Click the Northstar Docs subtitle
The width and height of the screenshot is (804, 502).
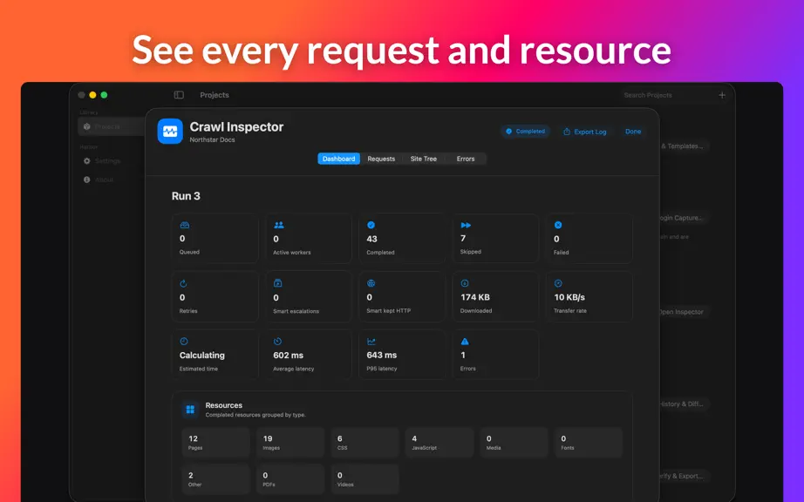pyautogui.click(x=212, y=139)
